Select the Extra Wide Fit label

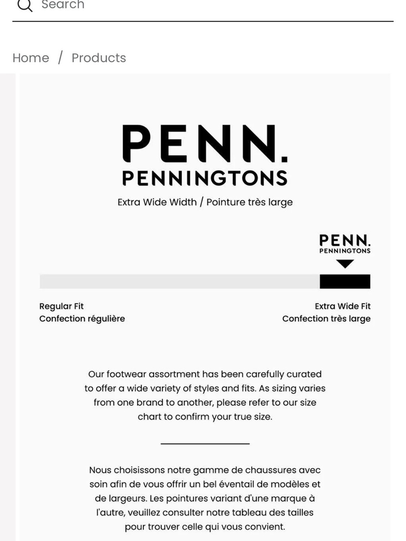tap(343, 306)
